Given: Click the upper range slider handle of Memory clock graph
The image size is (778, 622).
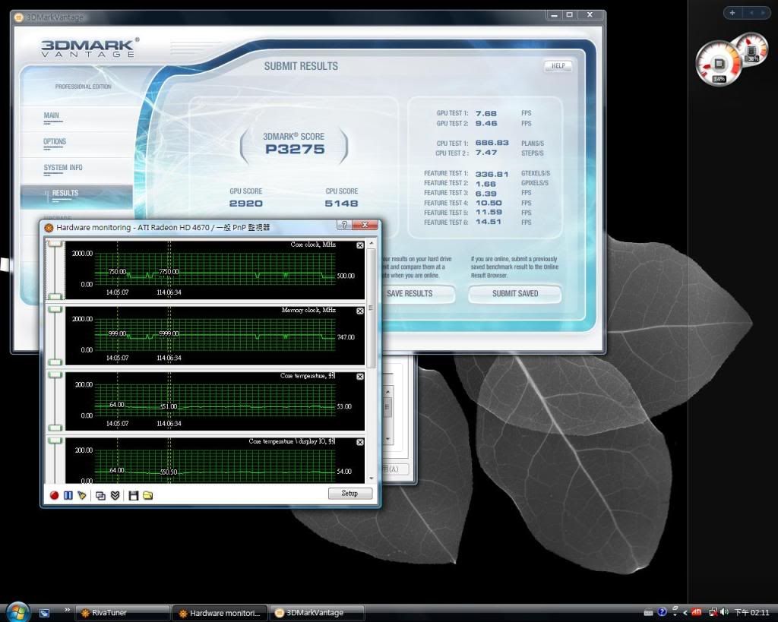Looking at the screenshot, I should click(x=55, y=310).
